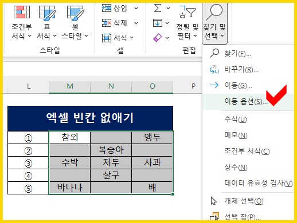Select column P header
Viewport: 297px width, 223px height.
tap(187, 87)
